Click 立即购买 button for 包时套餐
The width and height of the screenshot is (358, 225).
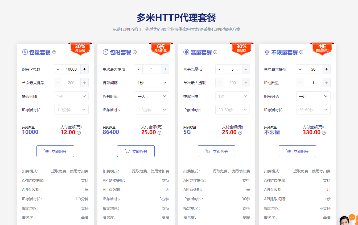tap(136, 151)
